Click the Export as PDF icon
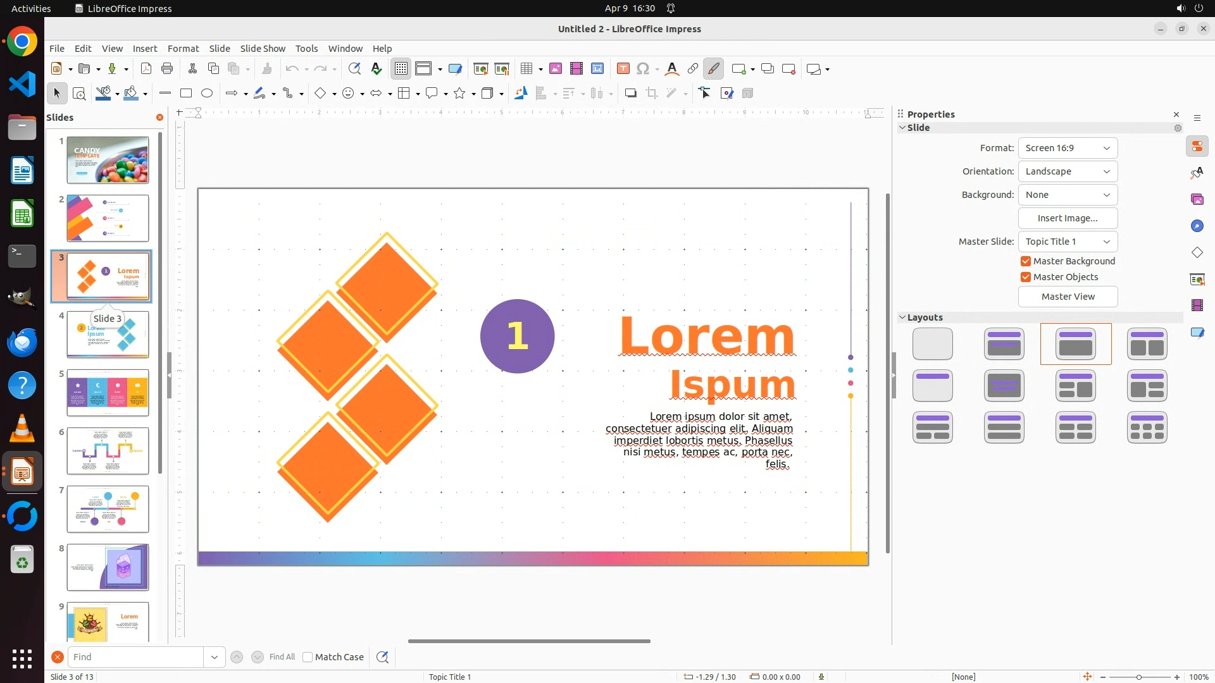Viewport: 1215px width, 683px height. 146,69
